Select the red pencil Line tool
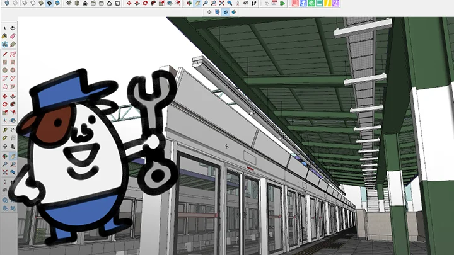This screenshot has width=454, height=255. [4, 54]
